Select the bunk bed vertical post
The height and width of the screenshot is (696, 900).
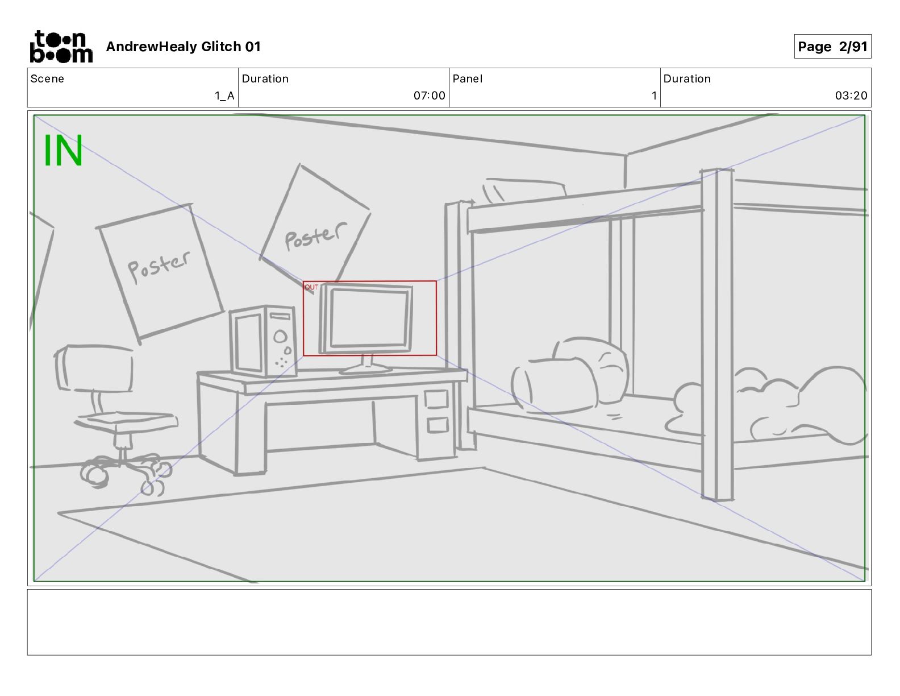[x=717, y=334]
